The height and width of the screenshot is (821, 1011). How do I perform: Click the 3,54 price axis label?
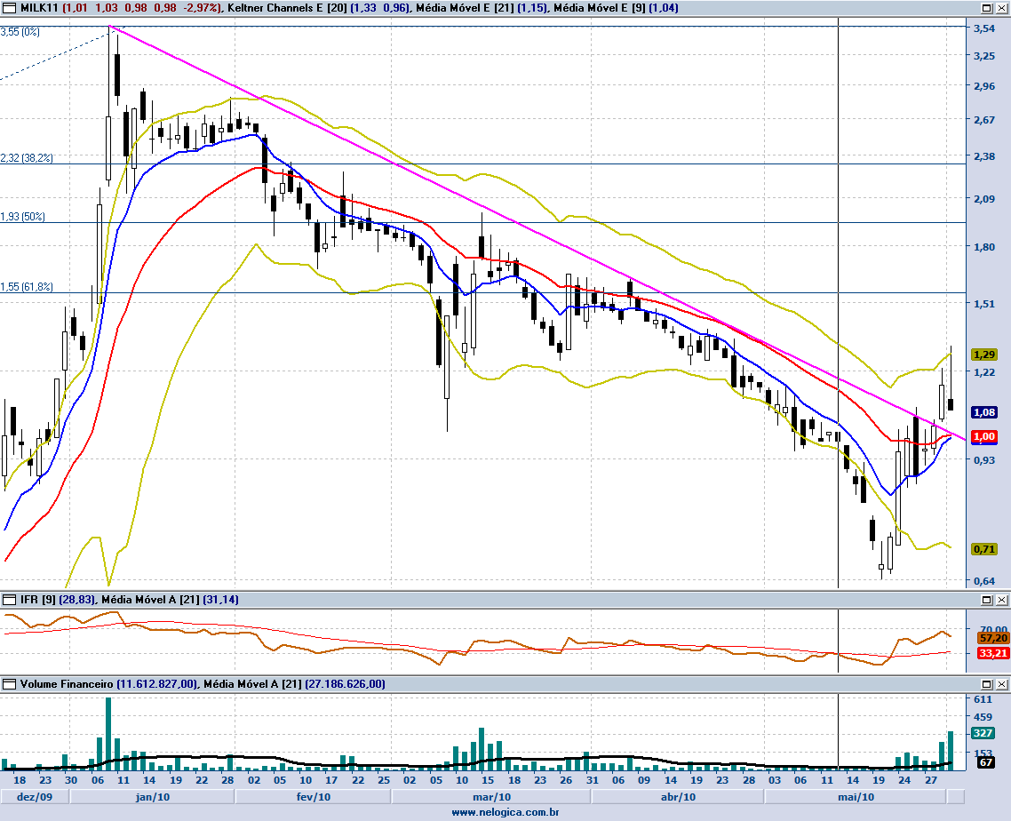984,28
